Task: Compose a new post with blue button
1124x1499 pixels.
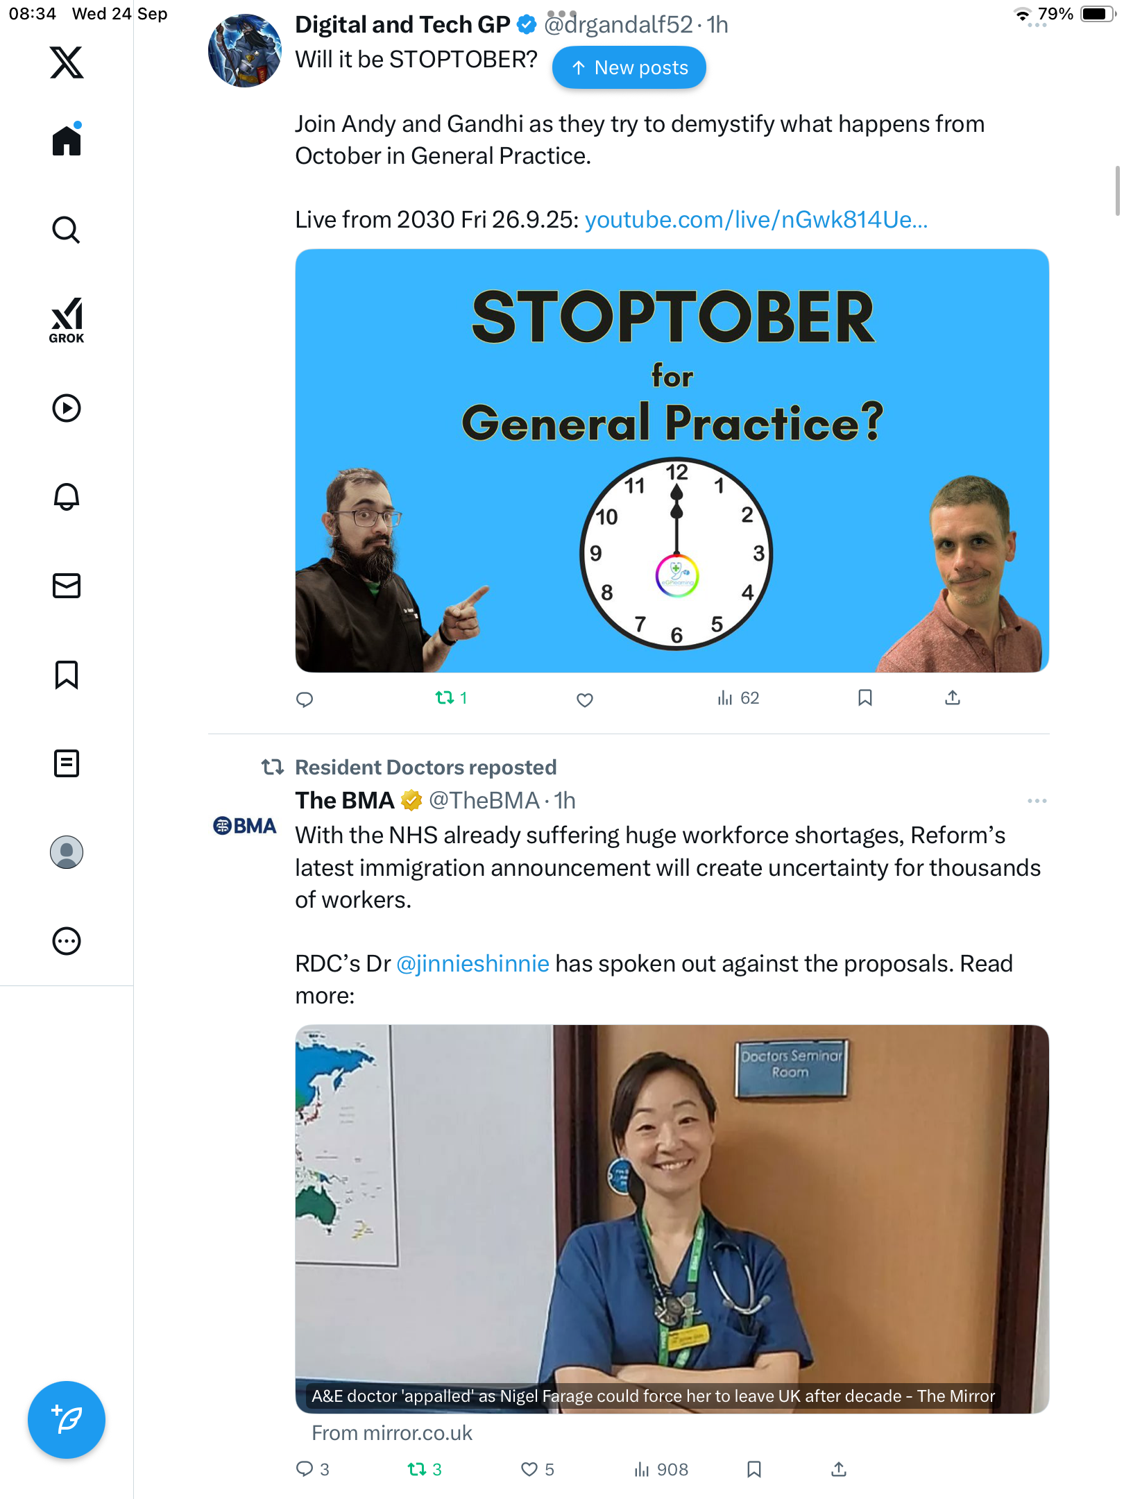Action: tap(67, 1420)
